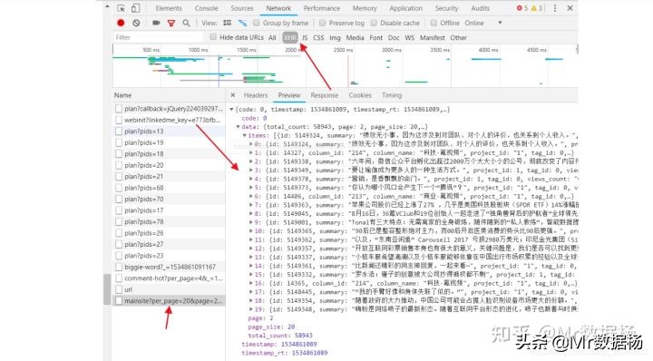This screenshot has height=361, width=653.
Task: Filter requests by CSS type
Action: tap(318, 37)
